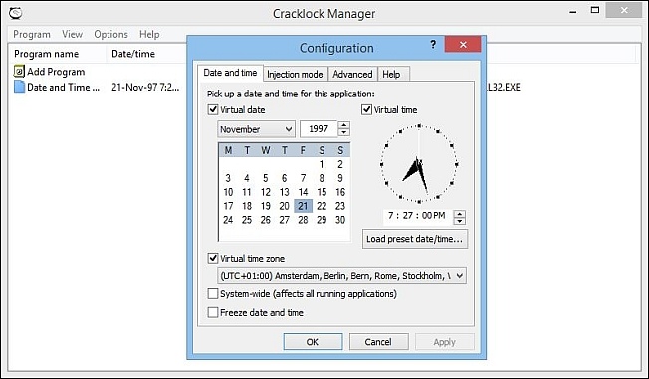Switch to the Injection mode tab
Image resolution: width=649 pixels, height=379 pixels.
[295, 74]
